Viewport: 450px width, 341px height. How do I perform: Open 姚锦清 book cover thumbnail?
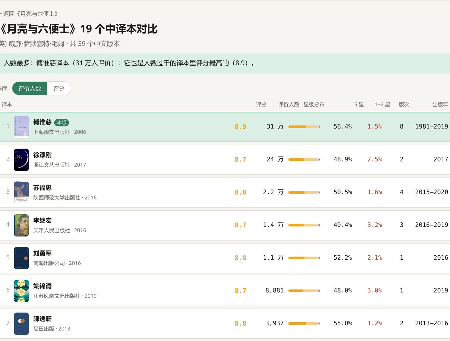[x=22, y=291]
